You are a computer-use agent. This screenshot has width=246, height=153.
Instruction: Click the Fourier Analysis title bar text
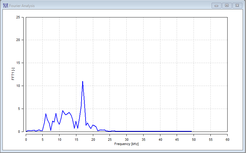point(22,6)
